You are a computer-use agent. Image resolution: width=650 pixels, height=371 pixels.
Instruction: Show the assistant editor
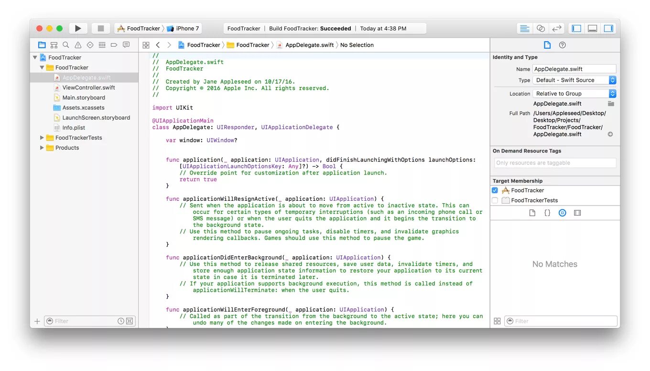coord(541,29)
